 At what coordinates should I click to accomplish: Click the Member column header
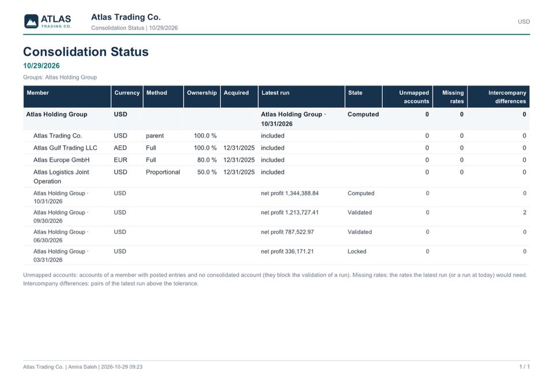(67, 97)
